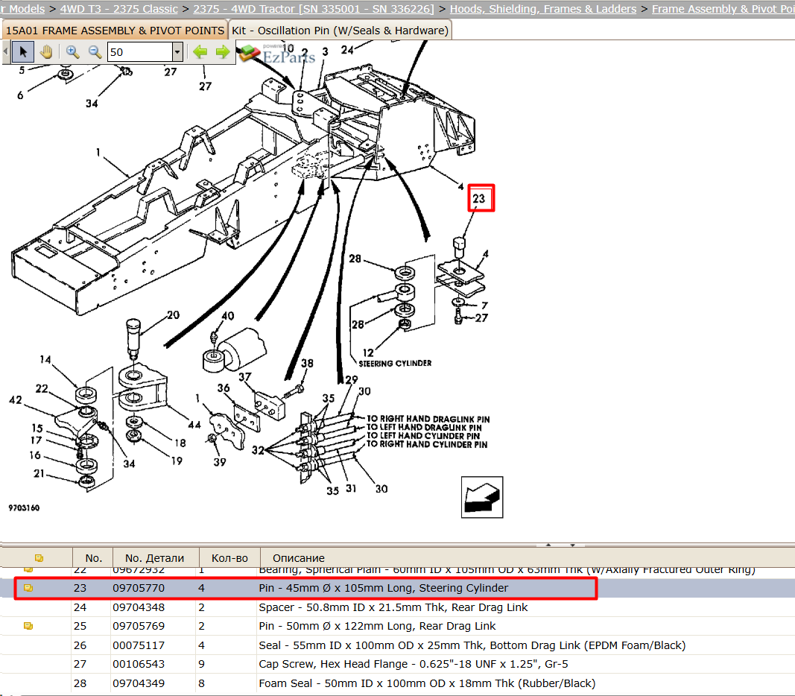Screen dimensions: 795x696
Task: Select part number 09705770 in row 23
Action: tap(139, 588)
